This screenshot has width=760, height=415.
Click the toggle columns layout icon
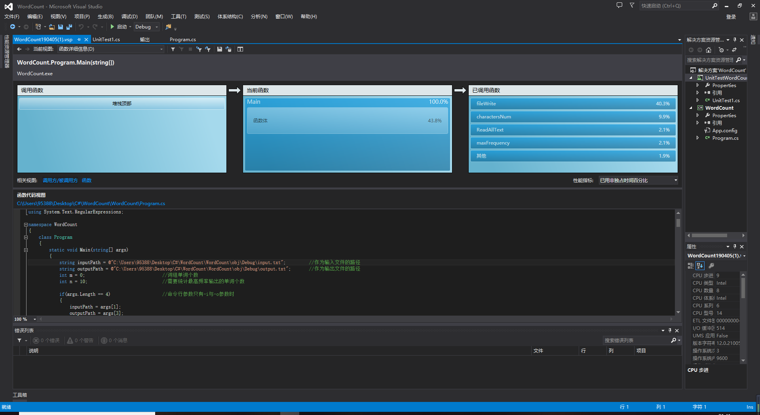click(240, 49)
